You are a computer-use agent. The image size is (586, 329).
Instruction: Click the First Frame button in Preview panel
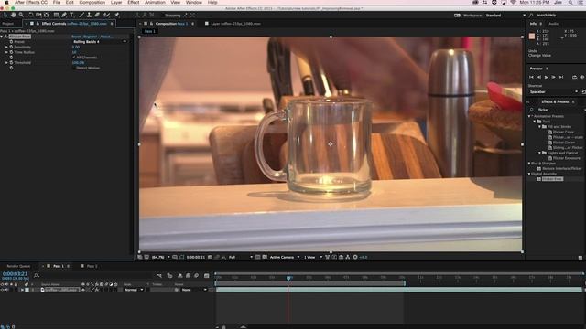(x=531, y=77)
